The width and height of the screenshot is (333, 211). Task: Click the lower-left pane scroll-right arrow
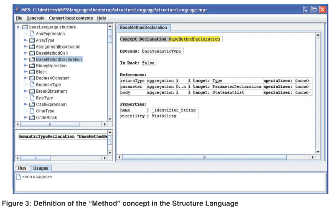(x=104, y=158)
